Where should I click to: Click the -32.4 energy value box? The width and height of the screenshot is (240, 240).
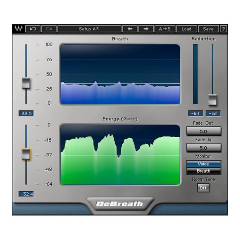click(26, 194)
